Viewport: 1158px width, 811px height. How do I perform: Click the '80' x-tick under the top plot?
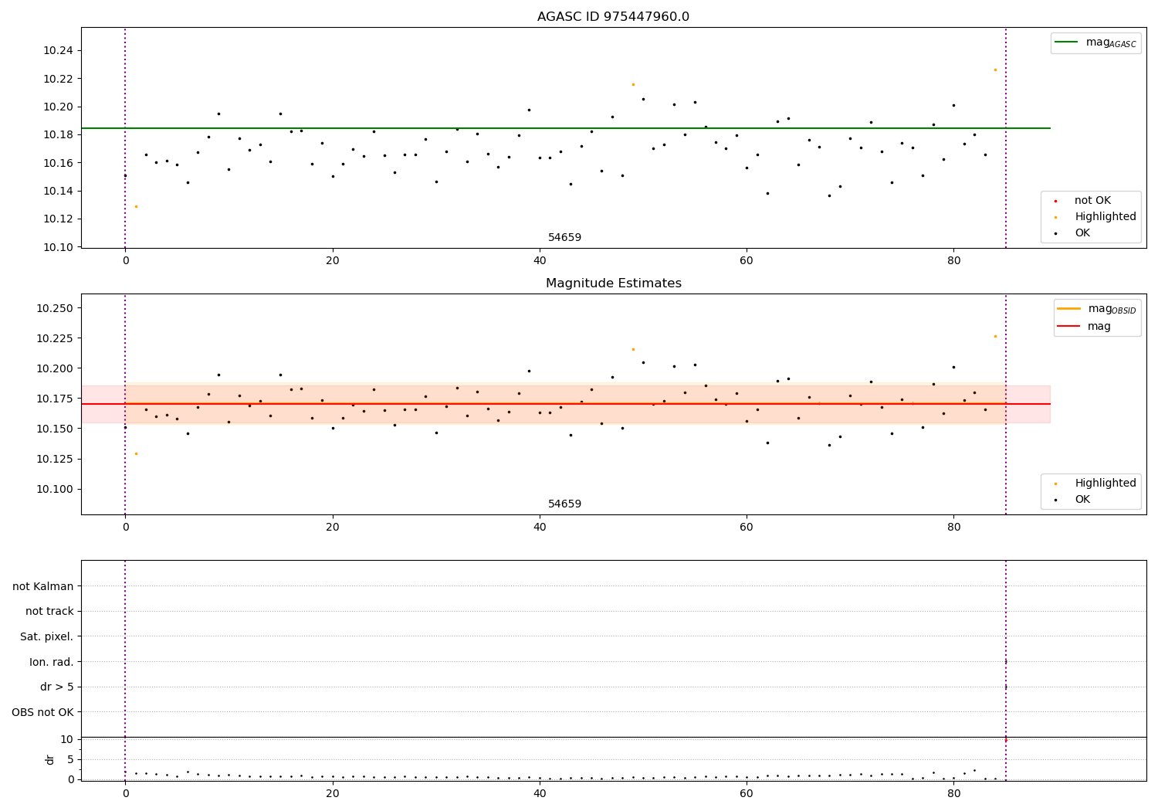point(953,261)
